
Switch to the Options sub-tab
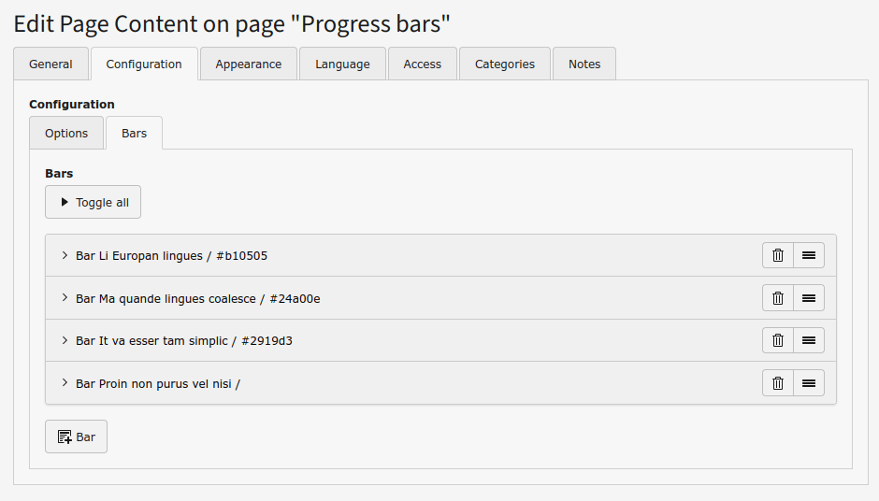[x=66, y=133]
